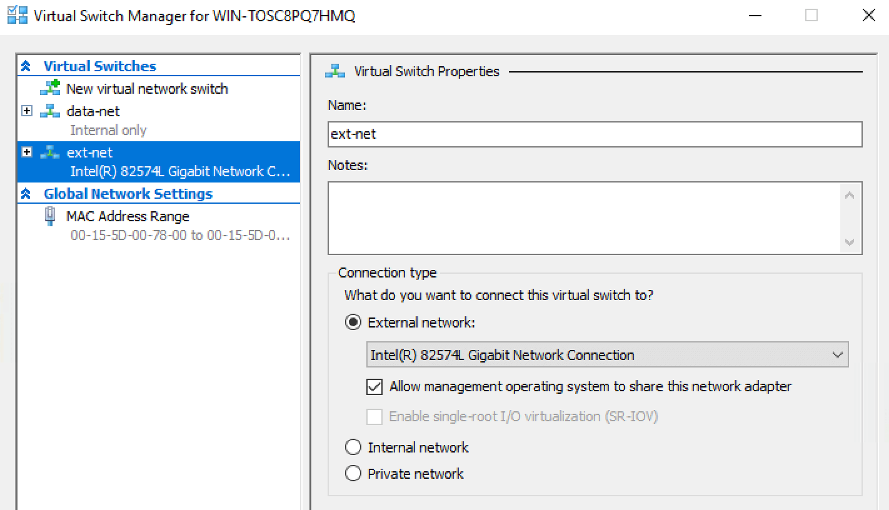Viewport: 889px width, 510px height.
Task: Select New virtual network switch
Action: pyautogui.click(x=148, y=88)
